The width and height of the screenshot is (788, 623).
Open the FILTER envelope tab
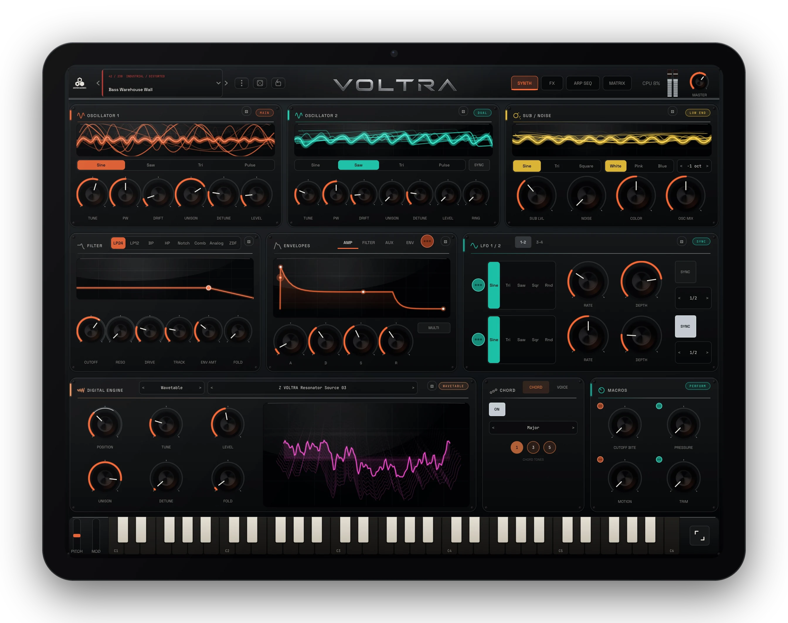368,243
